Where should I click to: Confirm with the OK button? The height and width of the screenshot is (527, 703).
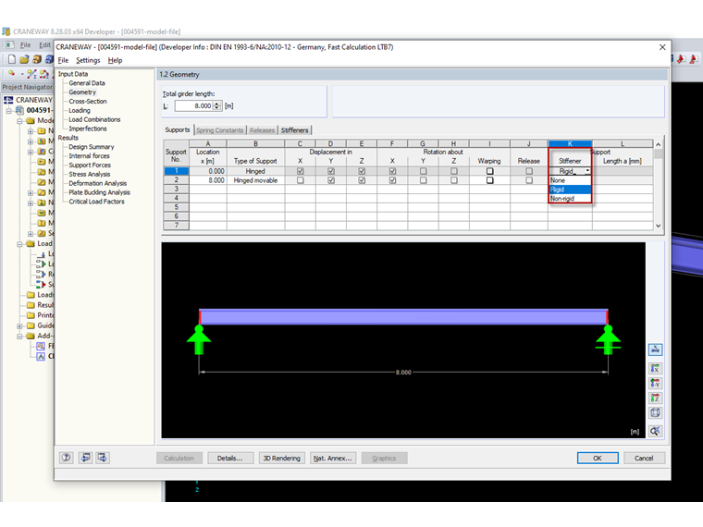pos(598,458)
